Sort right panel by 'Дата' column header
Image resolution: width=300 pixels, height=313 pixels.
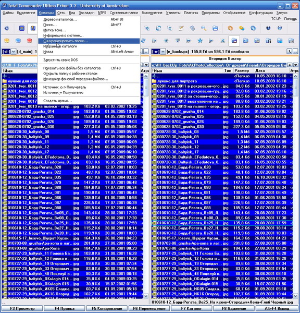(x=271, y=70)
